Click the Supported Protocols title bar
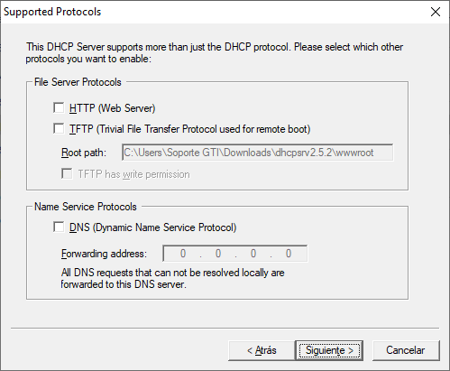 [210, 12]
